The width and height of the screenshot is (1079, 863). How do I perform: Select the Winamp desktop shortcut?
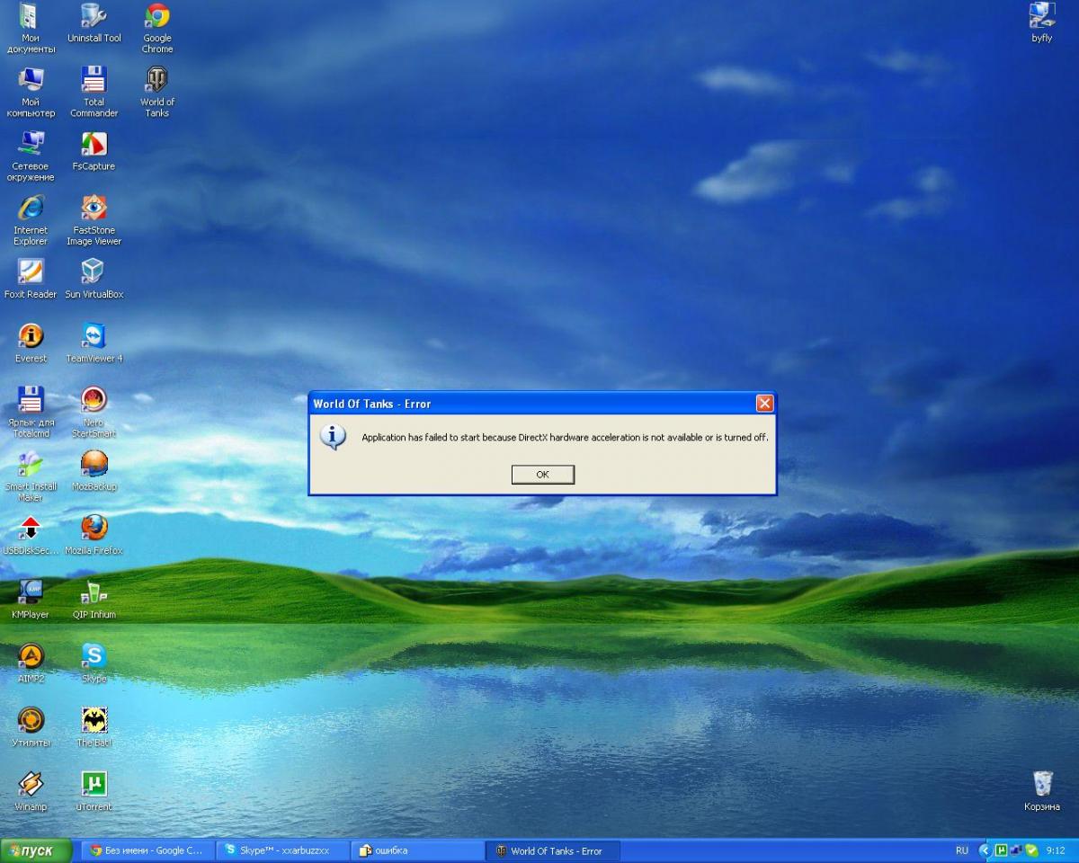click(31, 790)
